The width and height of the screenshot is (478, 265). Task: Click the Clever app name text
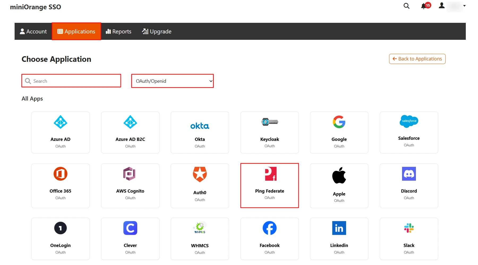tap(130, 245)
